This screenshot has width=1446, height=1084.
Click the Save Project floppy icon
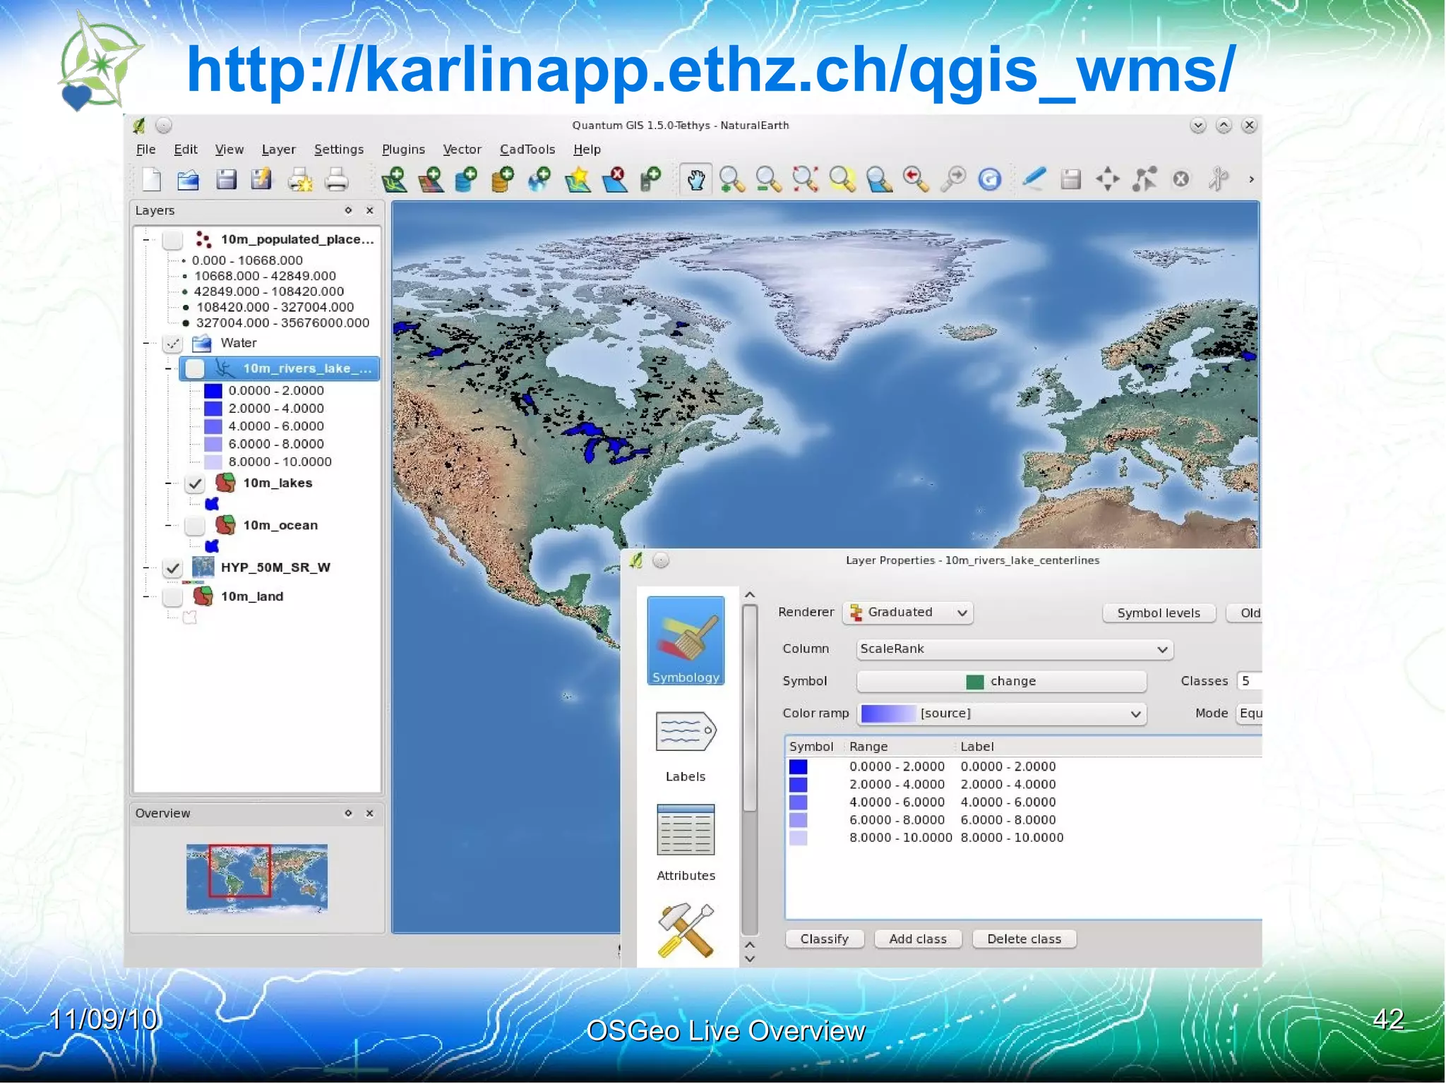point(226,180)
